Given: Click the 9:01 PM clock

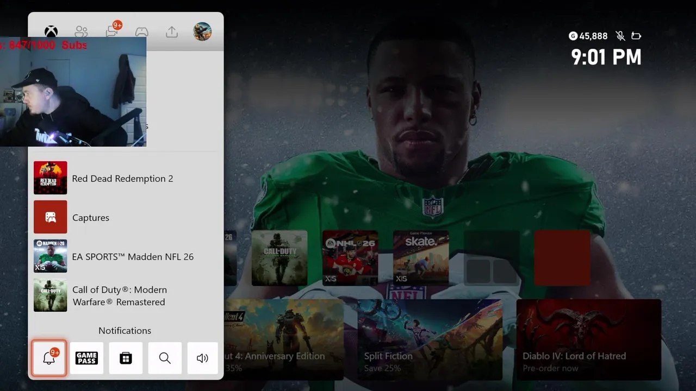Looking at the screenshot, I should pyautogui.click(x=606, y=57).
